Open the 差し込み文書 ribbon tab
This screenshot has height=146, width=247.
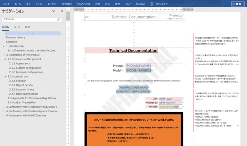[x=83, y=4]
